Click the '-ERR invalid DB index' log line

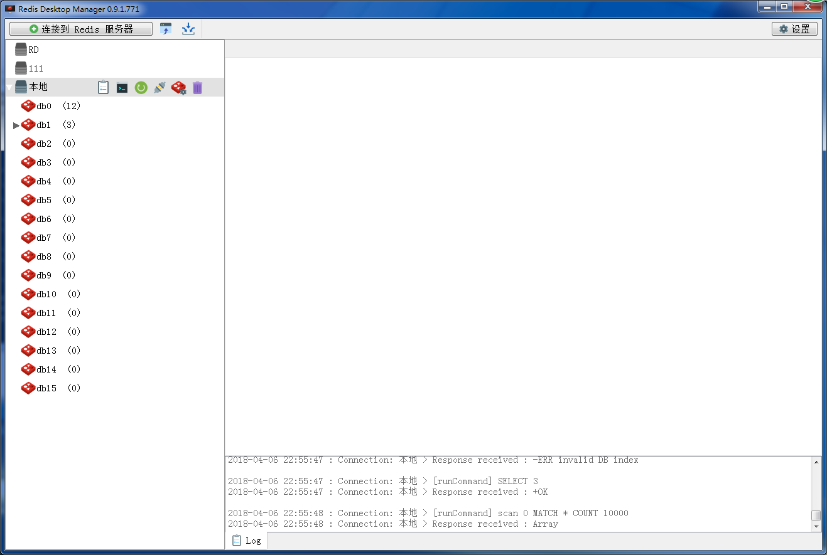coord(433,460)
